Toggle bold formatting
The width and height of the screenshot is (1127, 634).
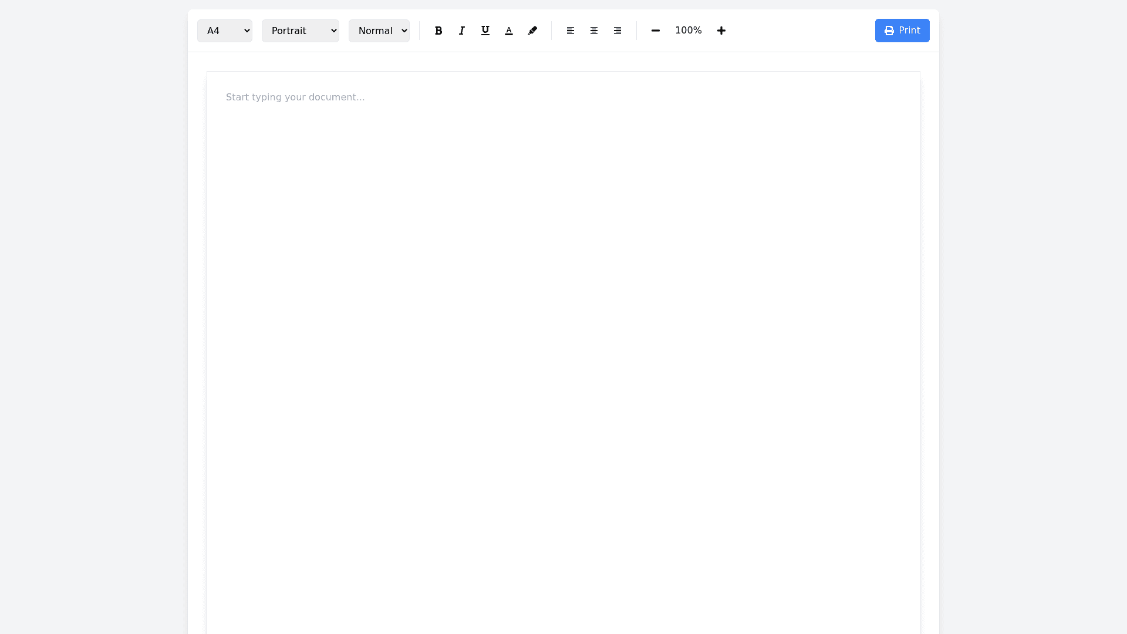click(x=438, y=31)
